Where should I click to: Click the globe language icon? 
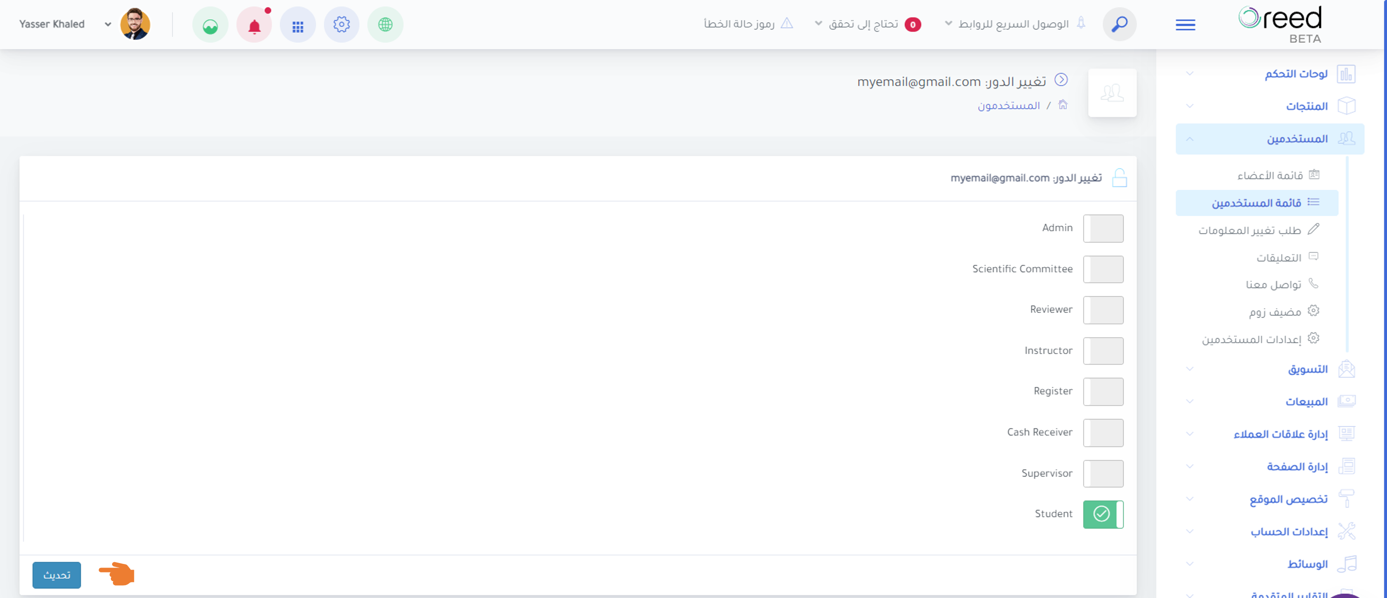tap(385, 25)
